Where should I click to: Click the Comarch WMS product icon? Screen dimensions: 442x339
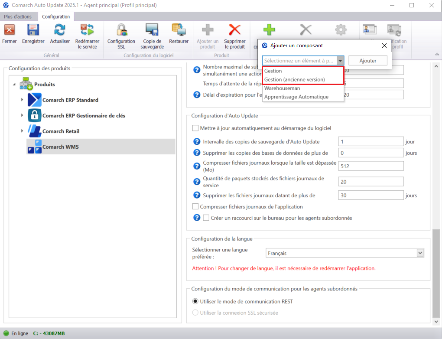pyautogui.click(x=34, y=147)
